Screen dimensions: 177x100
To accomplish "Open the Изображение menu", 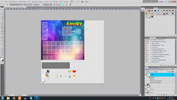I will 22,2.
